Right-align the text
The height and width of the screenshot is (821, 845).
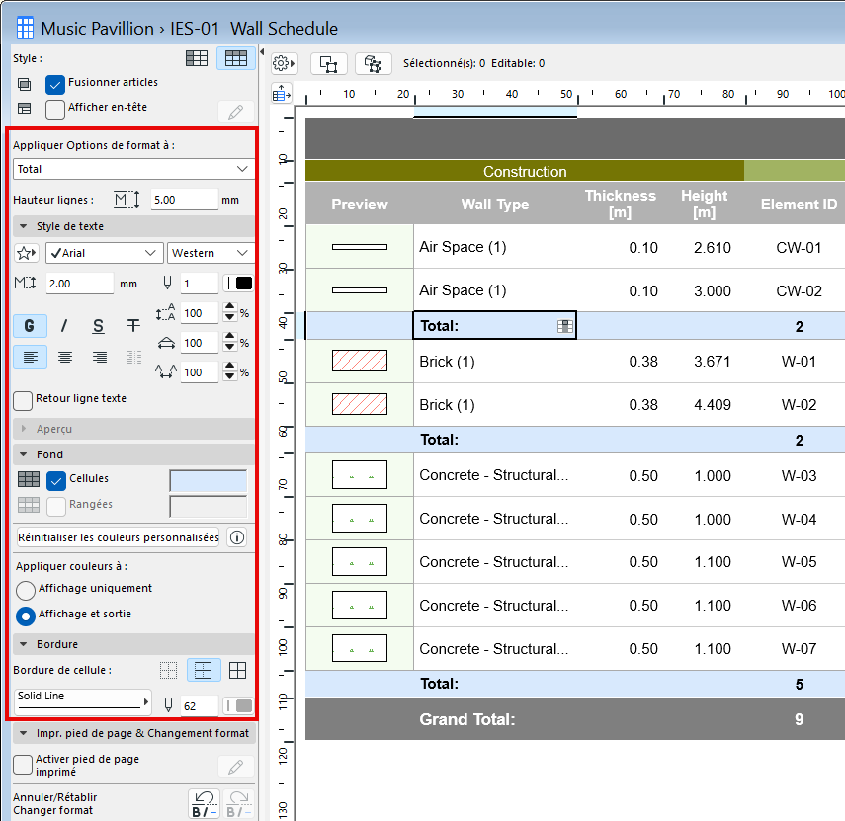tap(99, 357)
